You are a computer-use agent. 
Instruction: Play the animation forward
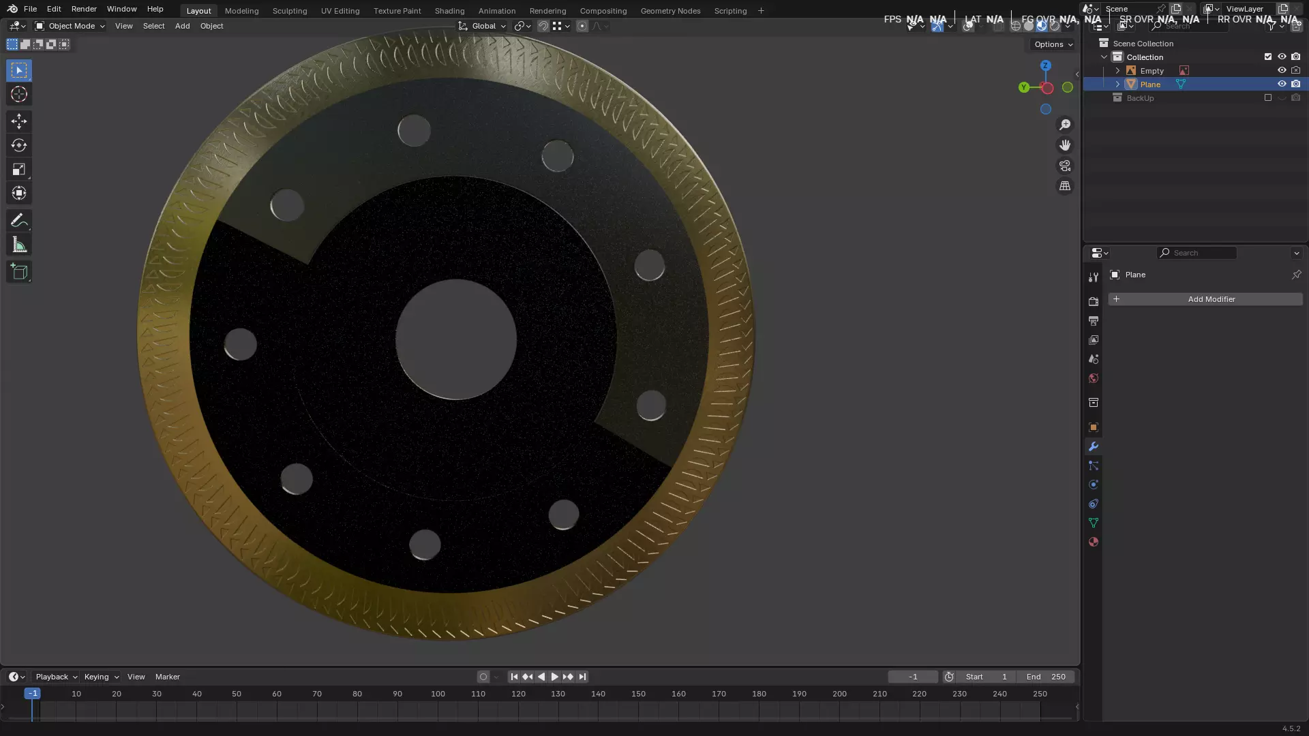[x=554, y=677]
